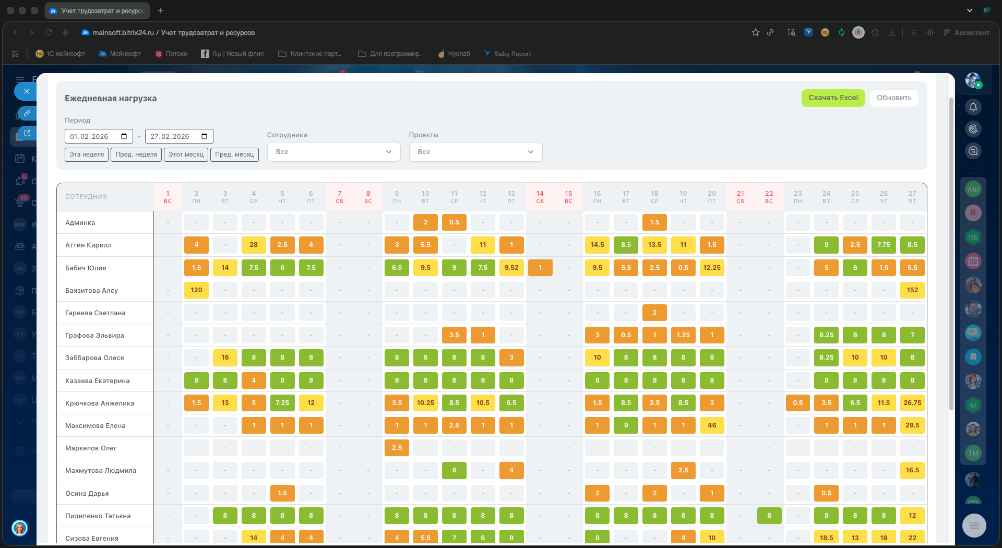Open the Потоки bookmark
This screenshot has height=548, width=1002.
click(172, 54)
